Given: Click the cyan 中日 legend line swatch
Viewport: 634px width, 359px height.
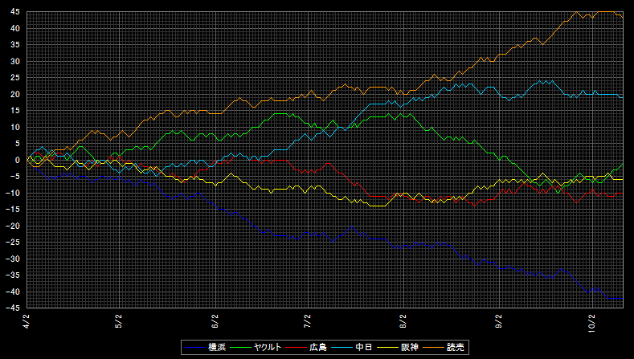Looking at the screenshot, I should [342, 347].
